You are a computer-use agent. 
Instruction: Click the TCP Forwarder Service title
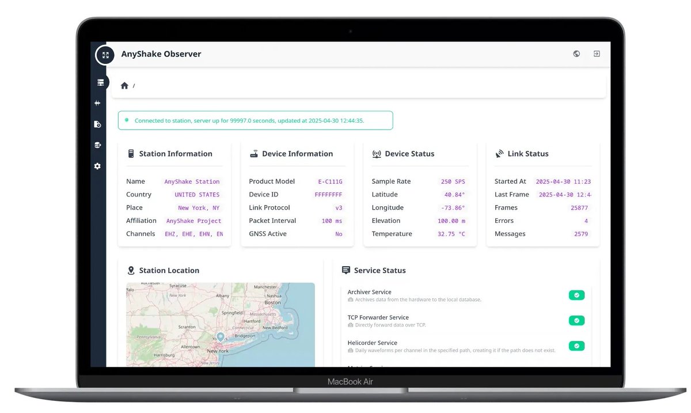click(x=378, y=317)
